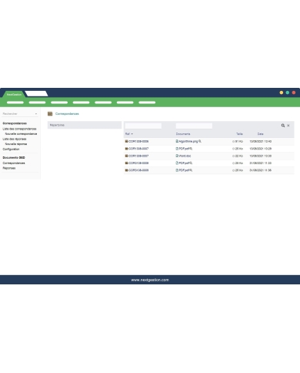Viewport: 300px width, 373px height.
Task: Click the Date column header
Action: coord(261,134)
